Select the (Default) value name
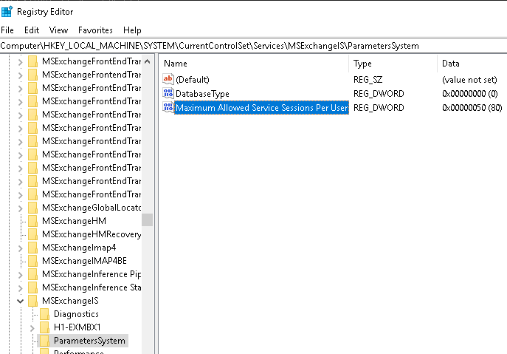The image size is (507, 354). (193, 80)
